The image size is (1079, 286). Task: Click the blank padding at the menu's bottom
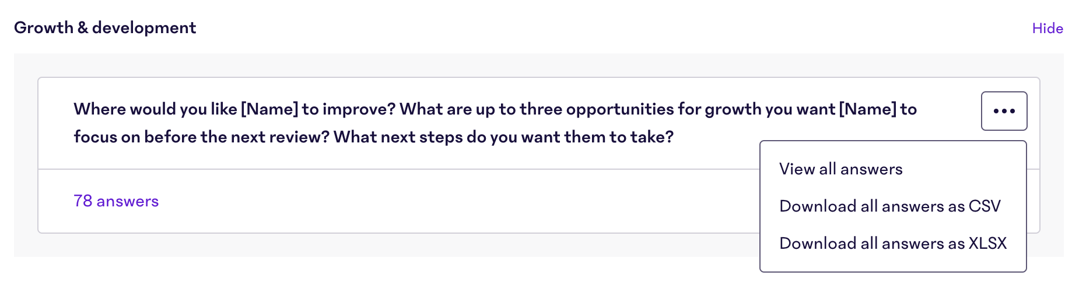[893, 263]
